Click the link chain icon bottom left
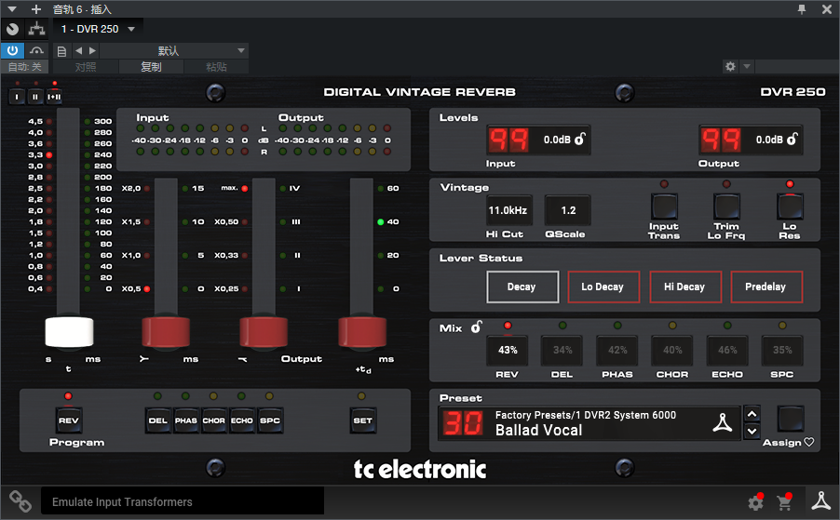The height and width of the screenshot is (520, 840). 20,500
